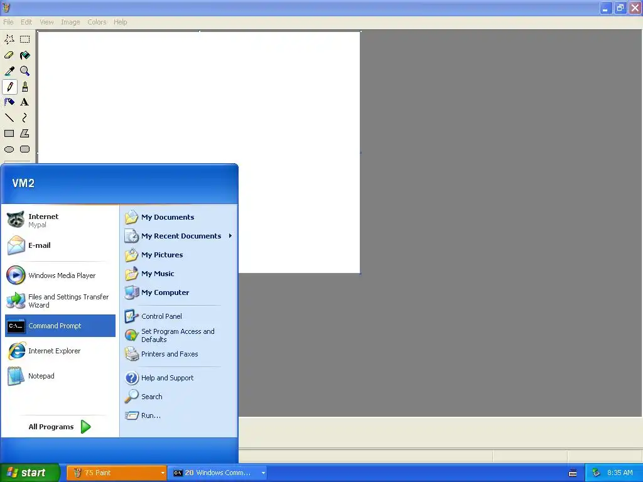Open Set Program Access and Defaults
Screen dimensions: 643x482
coord(179,335)
